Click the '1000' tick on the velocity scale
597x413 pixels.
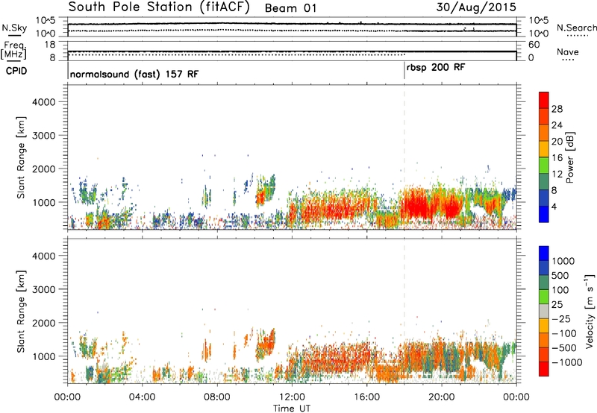pyautogui.click(x=565, y=261)
